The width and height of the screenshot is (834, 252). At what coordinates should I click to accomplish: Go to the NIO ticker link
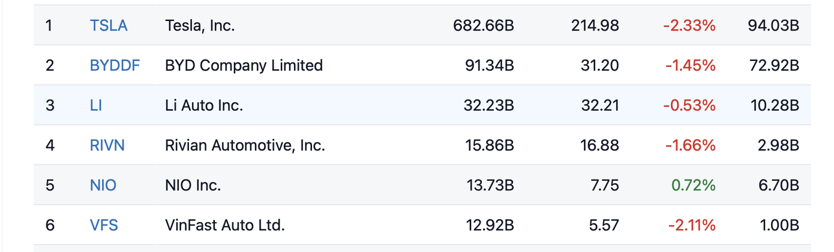103,186
